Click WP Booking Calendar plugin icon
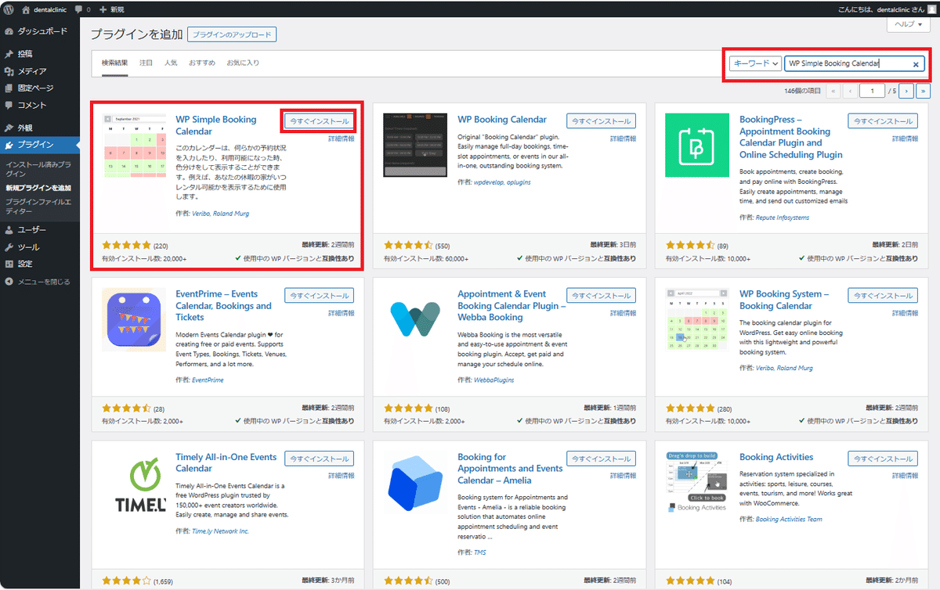940x590 pixels. pos(415,146)
